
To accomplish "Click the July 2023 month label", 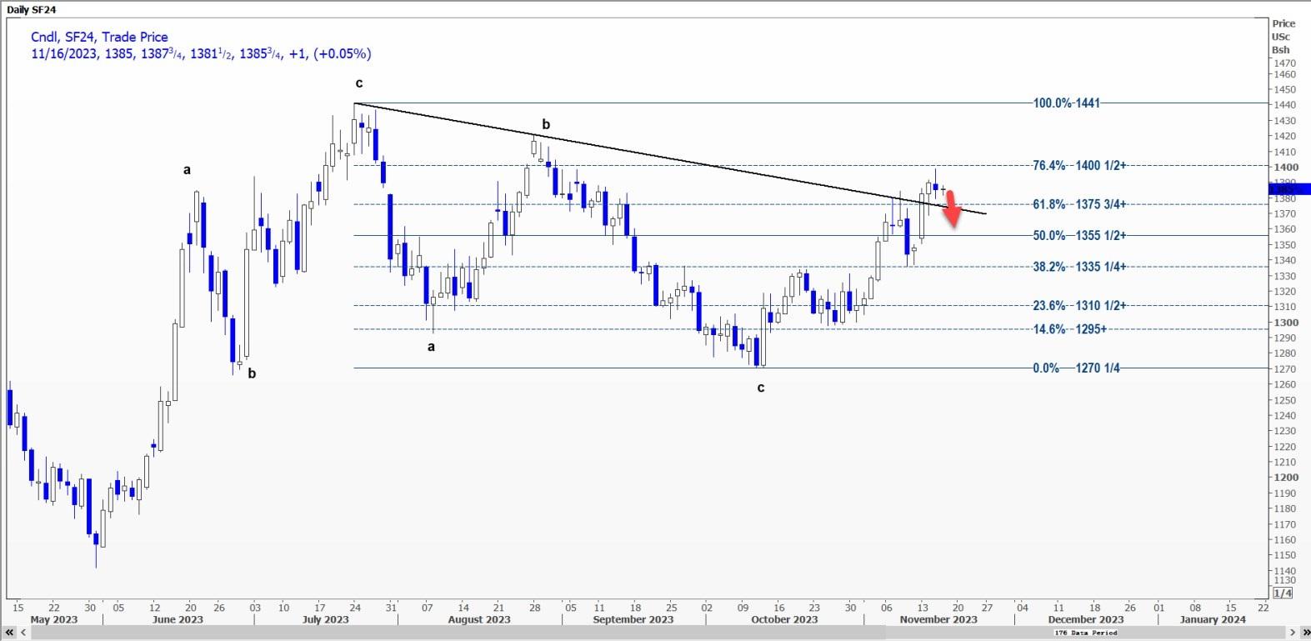I will (326, 619).
